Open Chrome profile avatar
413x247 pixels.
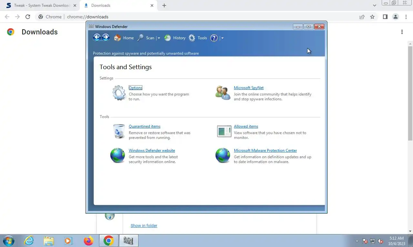395,17
